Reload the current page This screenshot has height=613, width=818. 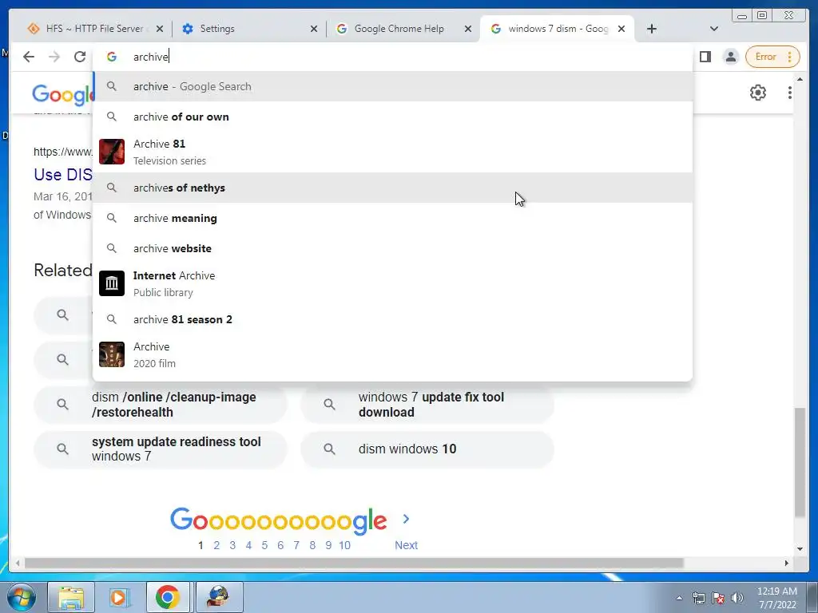tap(80, 57)
